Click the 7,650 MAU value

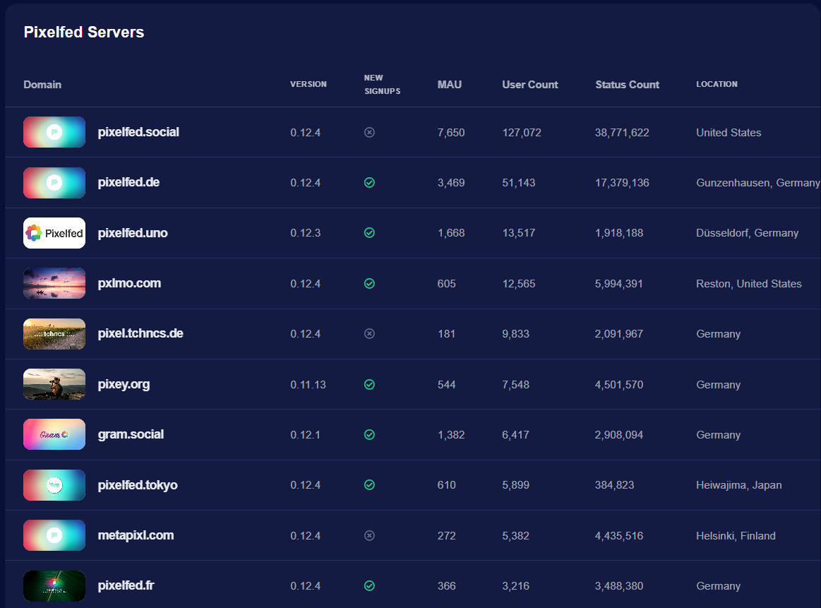point(451,133)
